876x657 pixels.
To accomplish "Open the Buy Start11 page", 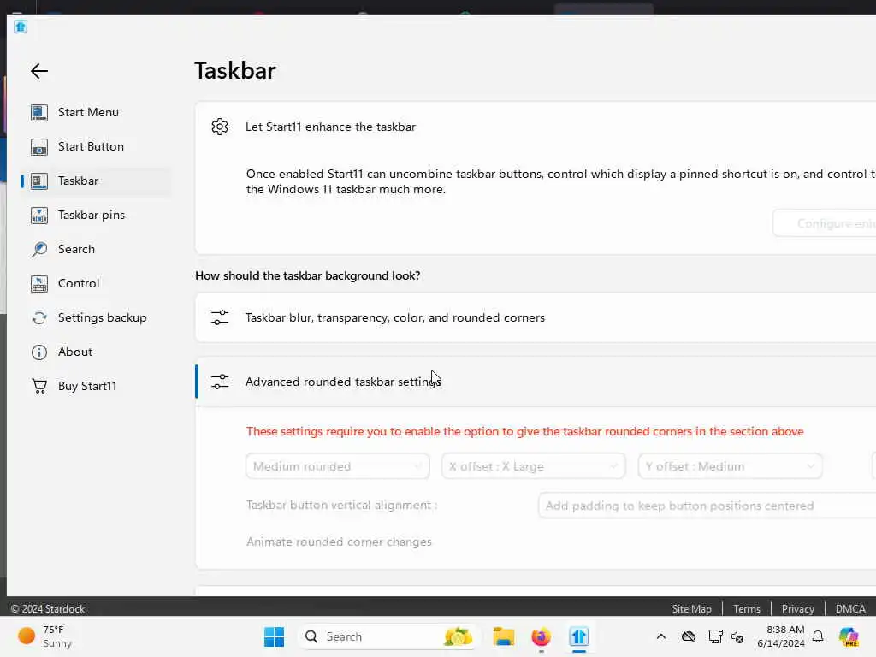I will 87,386.
